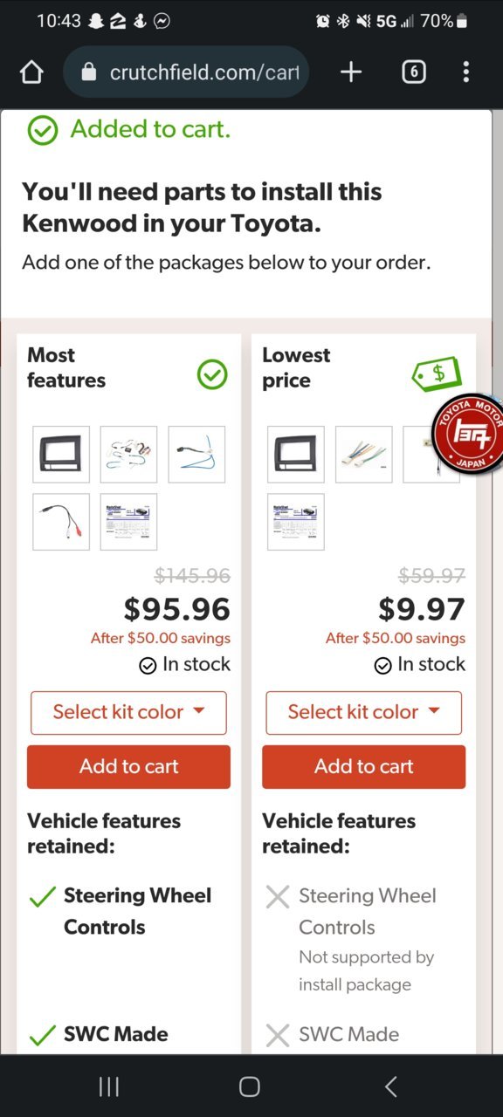View wiring harness thumbnail in Lowest price

coord(364,455)
